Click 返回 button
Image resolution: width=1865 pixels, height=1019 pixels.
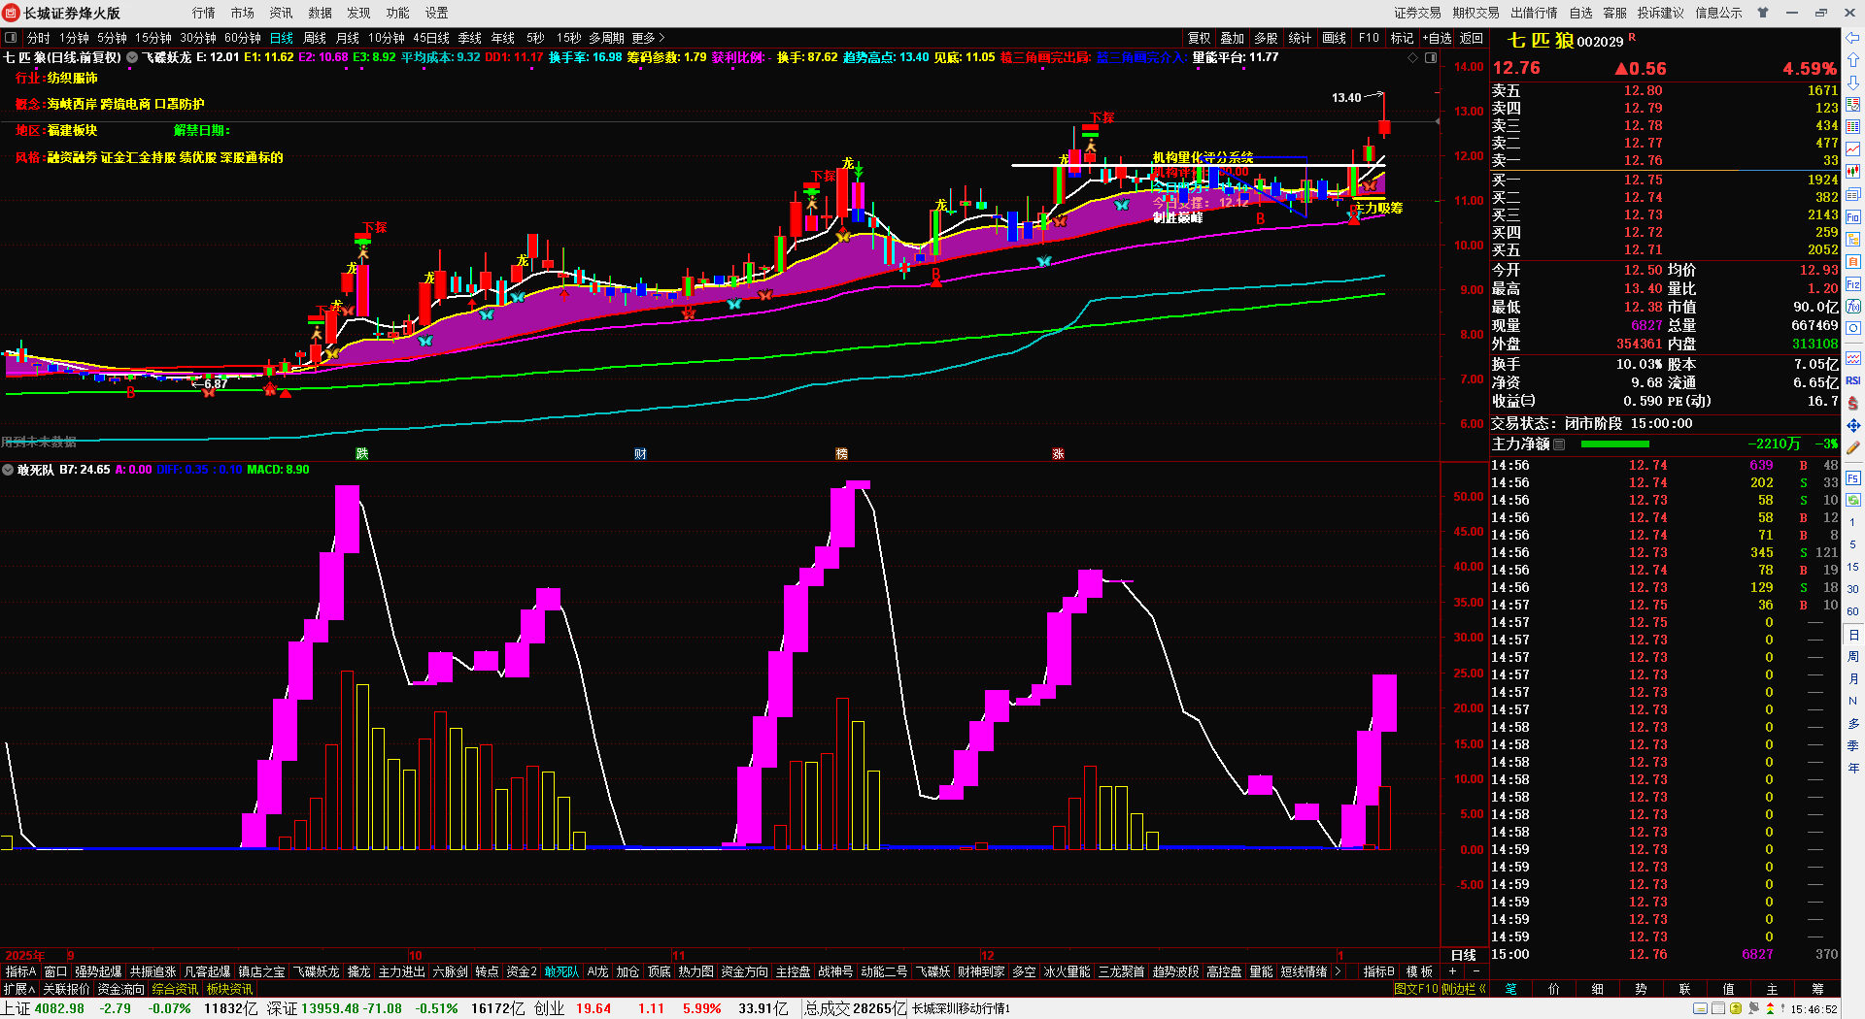1472,38
